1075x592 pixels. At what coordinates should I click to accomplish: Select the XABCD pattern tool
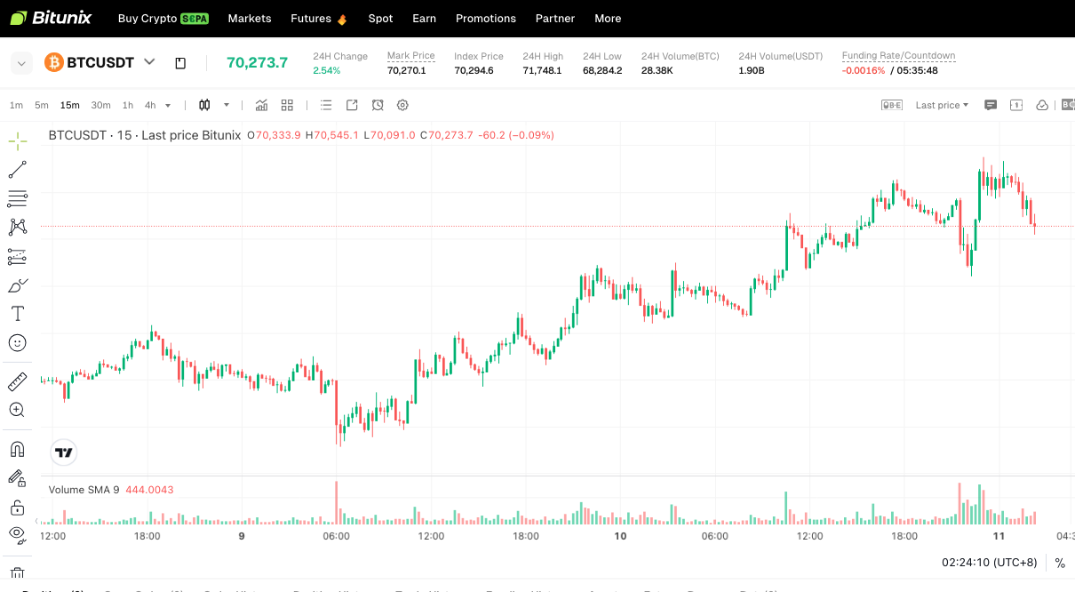coord(17,227)
